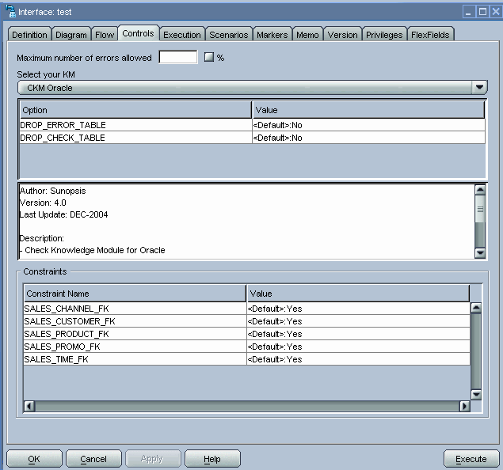Click the Constraint Name column header
This screenshot has width=503, height=470.
coord(135,294)
